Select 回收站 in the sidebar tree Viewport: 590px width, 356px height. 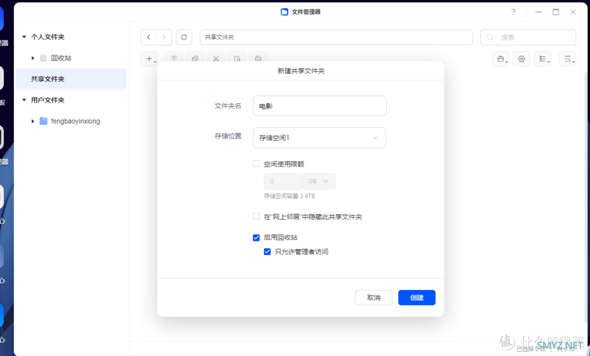[x=61, y=58]
